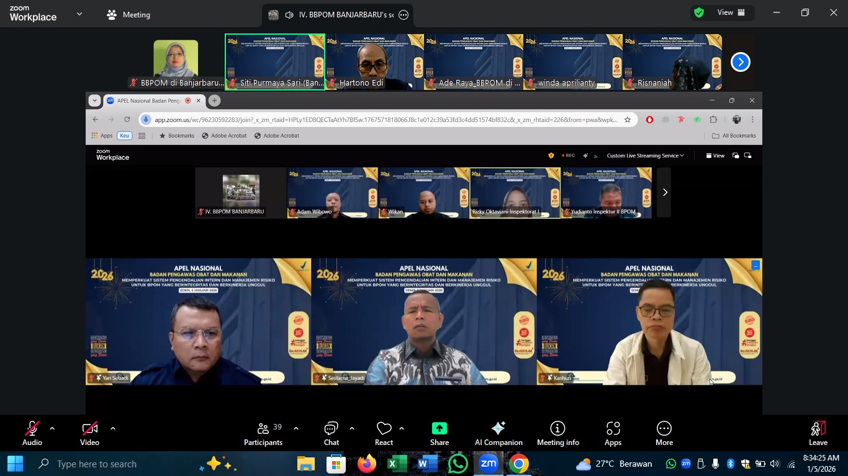This screenshot has width=848, height=476.
Task: Expand video settings arrow next to Video
Action: pyautogui.click(x=113, y=428)
